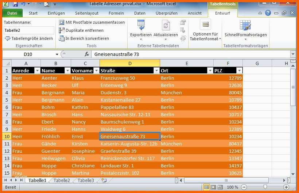Viewport: 299px width, 193px height.
Task: Click the Exportieren table icon
Action: 141,25
